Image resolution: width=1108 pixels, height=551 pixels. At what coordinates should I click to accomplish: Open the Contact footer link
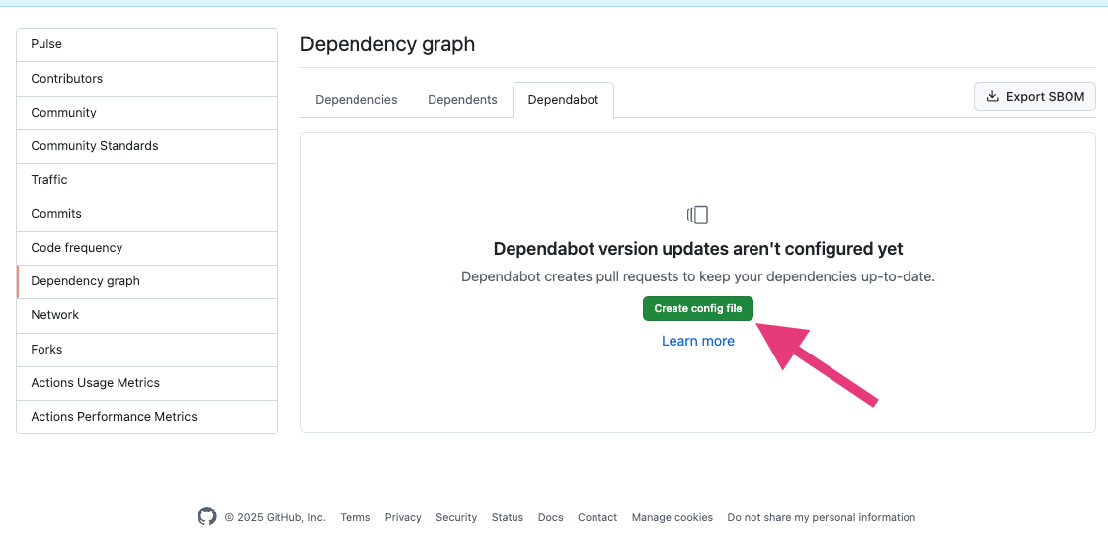pos(597,517)
